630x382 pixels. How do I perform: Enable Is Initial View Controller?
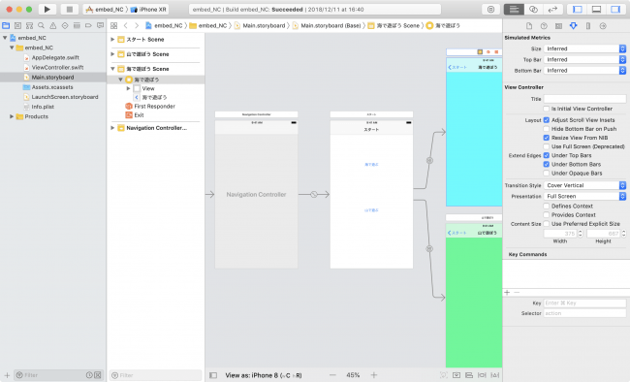pos(546,109)
